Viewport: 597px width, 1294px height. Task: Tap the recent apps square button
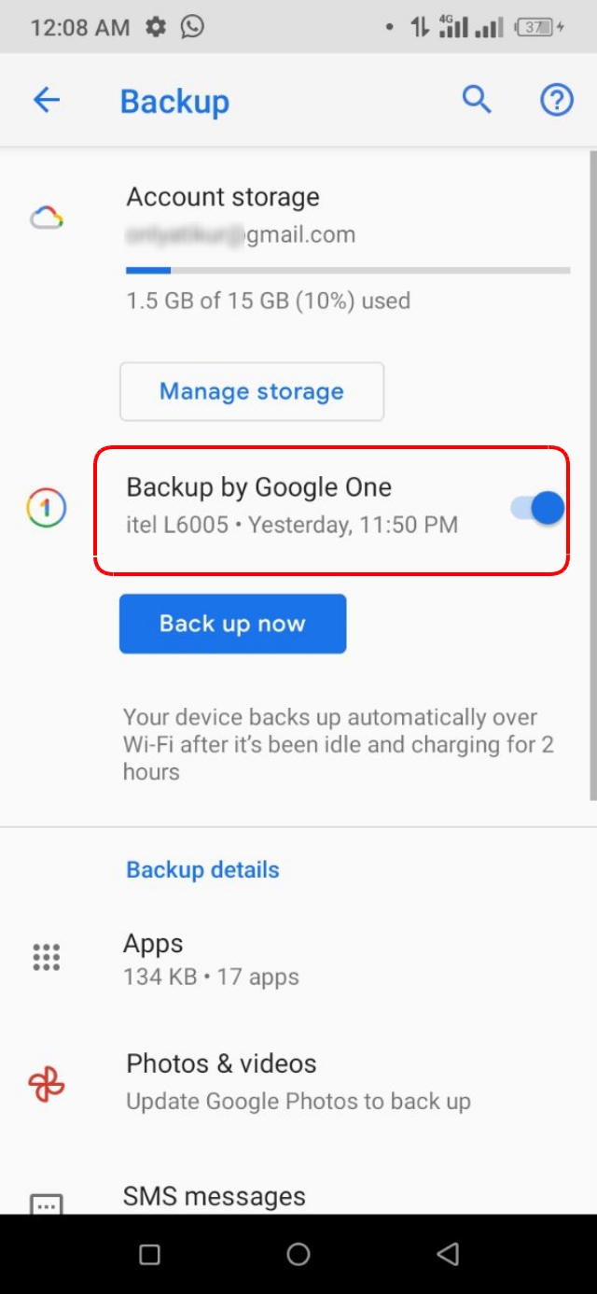point(149,1255)
